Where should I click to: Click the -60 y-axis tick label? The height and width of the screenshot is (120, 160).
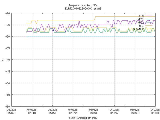8,106
